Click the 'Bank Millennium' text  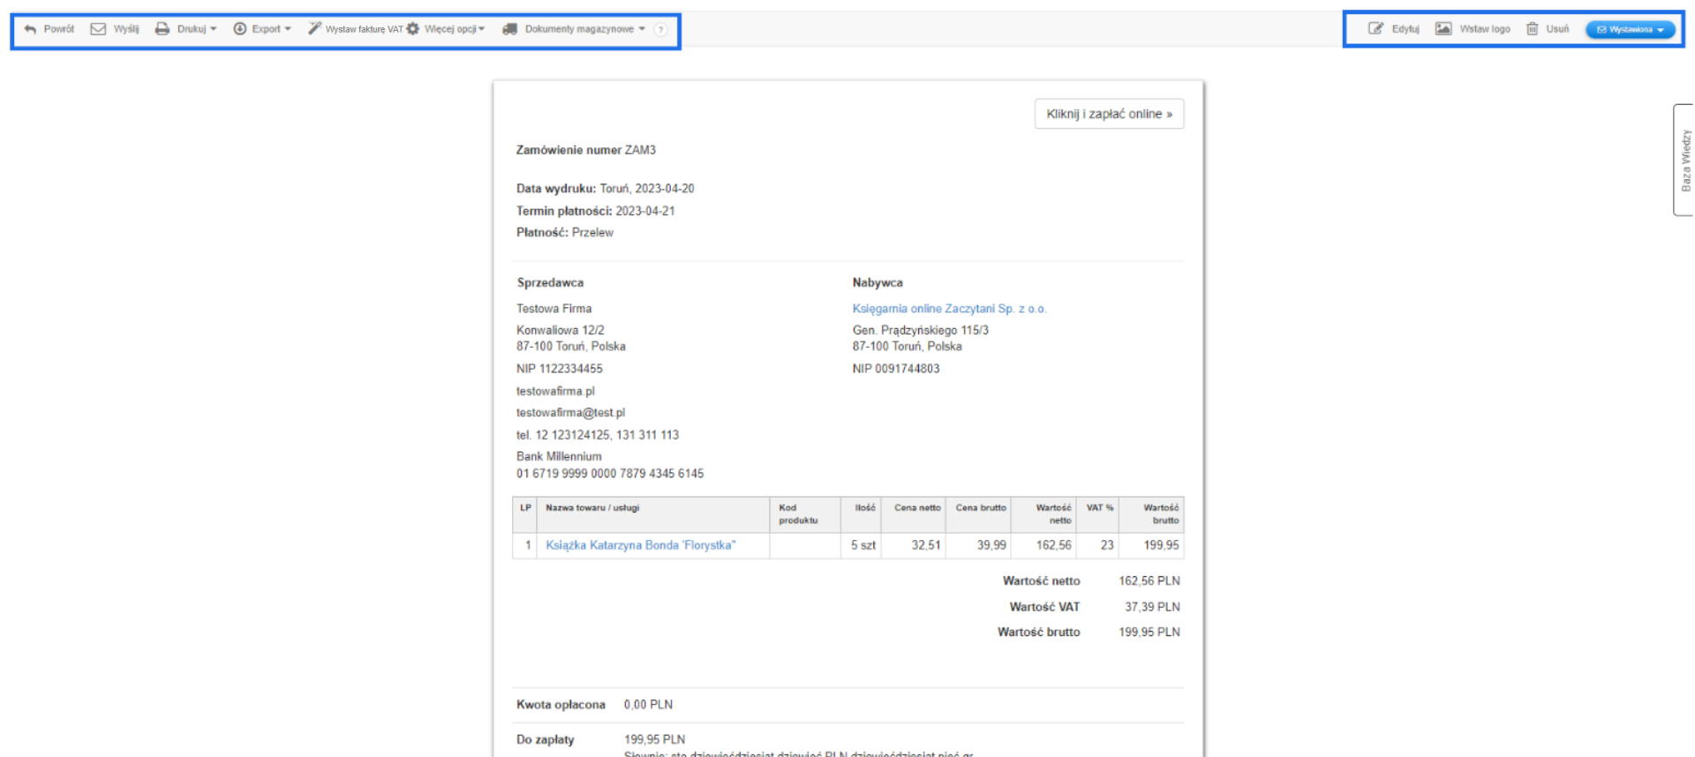click(559, 457)
